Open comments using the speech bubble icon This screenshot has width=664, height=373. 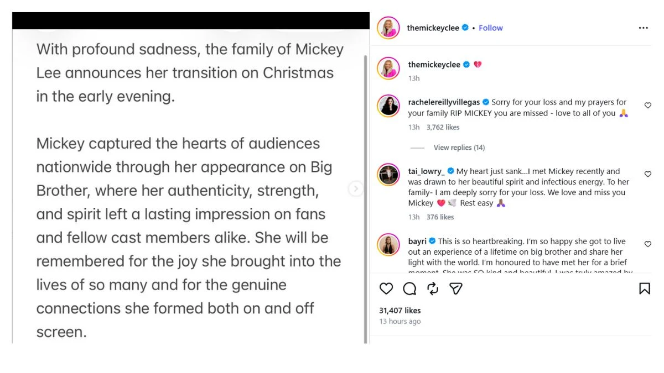pos(409,288)
